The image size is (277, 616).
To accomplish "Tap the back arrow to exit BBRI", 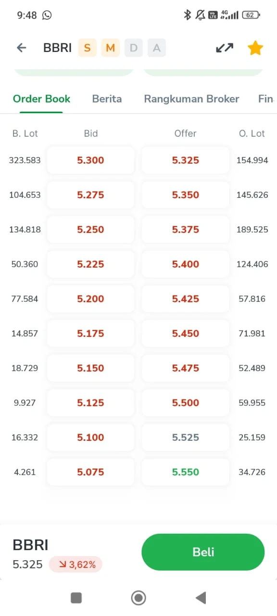I will [x=22, y=47].
